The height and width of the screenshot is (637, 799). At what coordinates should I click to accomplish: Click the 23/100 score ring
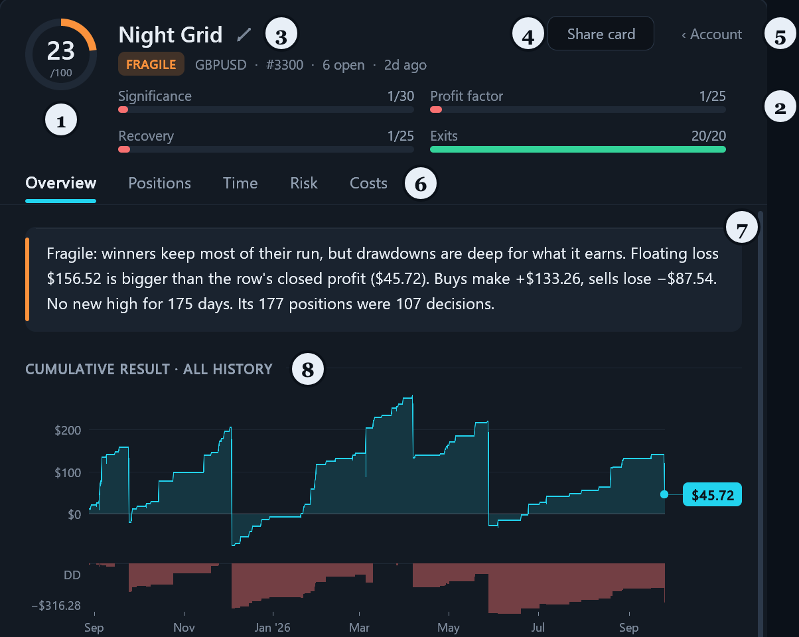click(61, 54)
